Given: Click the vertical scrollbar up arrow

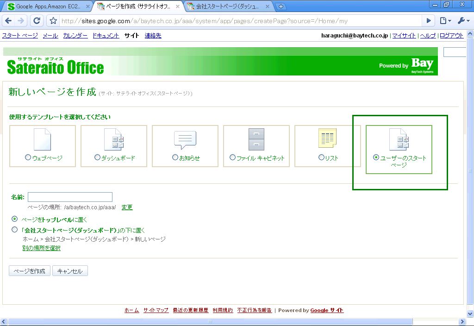Looking at the screenshot, I should 470,33.
